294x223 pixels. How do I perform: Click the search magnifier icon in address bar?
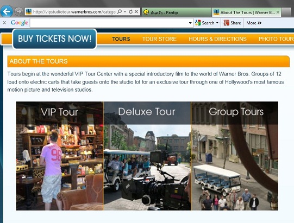coord(119,11)
